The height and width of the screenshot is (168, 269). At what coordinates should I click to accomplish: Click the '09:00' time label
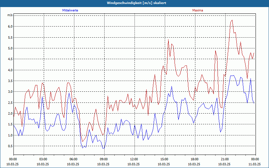104,159
